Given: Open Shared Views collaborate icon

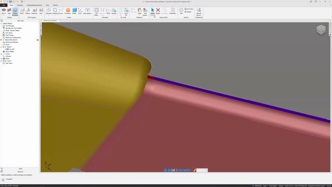Looking at the screenshot, I should [x=199, y=11].
